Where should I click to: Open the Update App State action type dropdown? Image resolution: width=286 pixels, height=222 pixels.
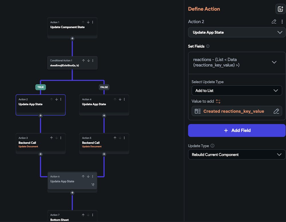[237, 32]
